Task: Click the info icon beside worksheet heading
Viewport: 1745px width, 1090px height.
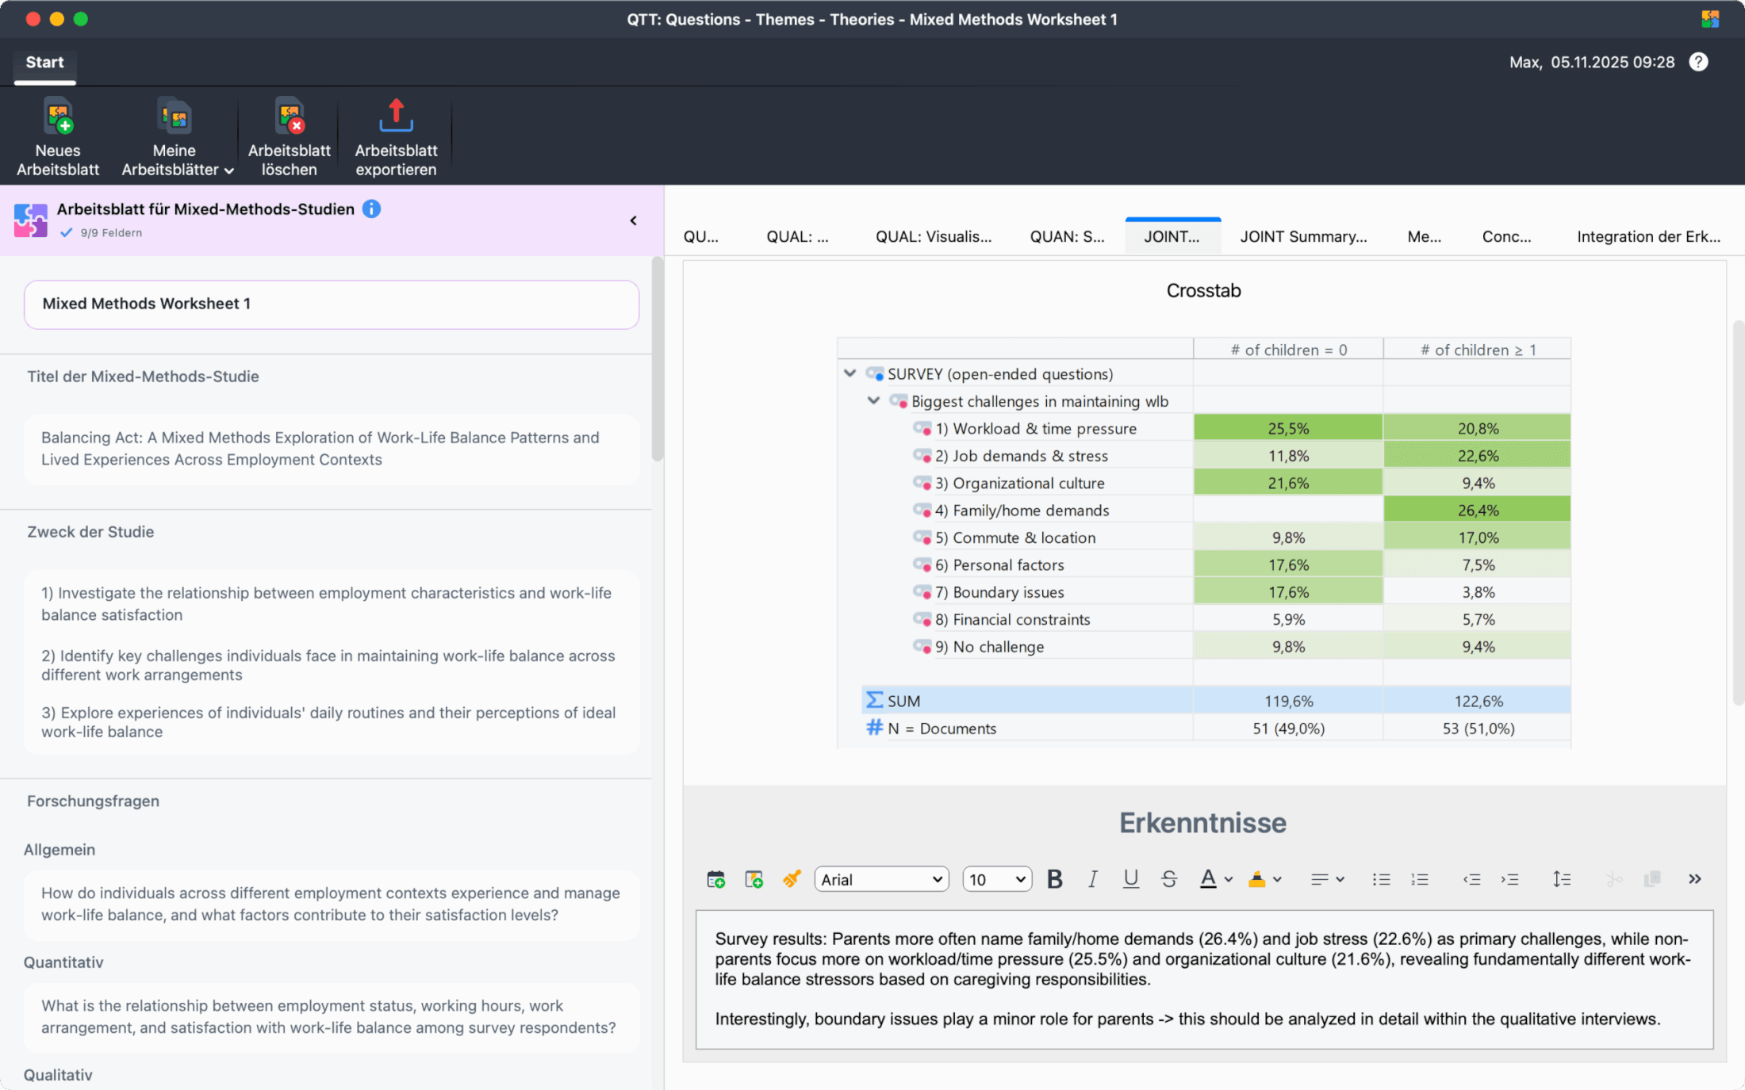Action: [x=371, y=208]
